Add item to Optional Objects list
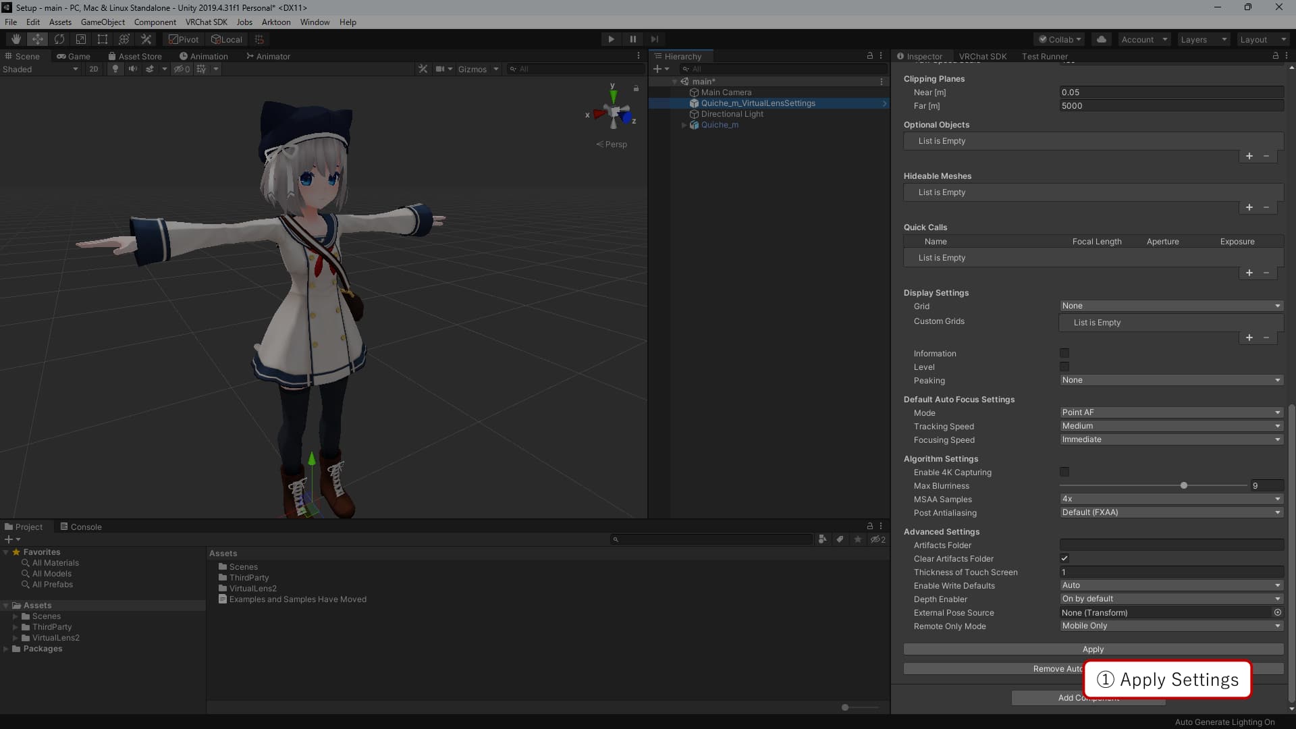Screen dimensions: 1296x729 coord(1249,156)
